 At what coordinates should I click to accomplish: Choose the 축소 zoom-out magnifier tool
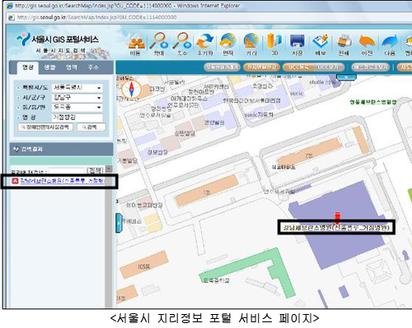click(182, 44)
